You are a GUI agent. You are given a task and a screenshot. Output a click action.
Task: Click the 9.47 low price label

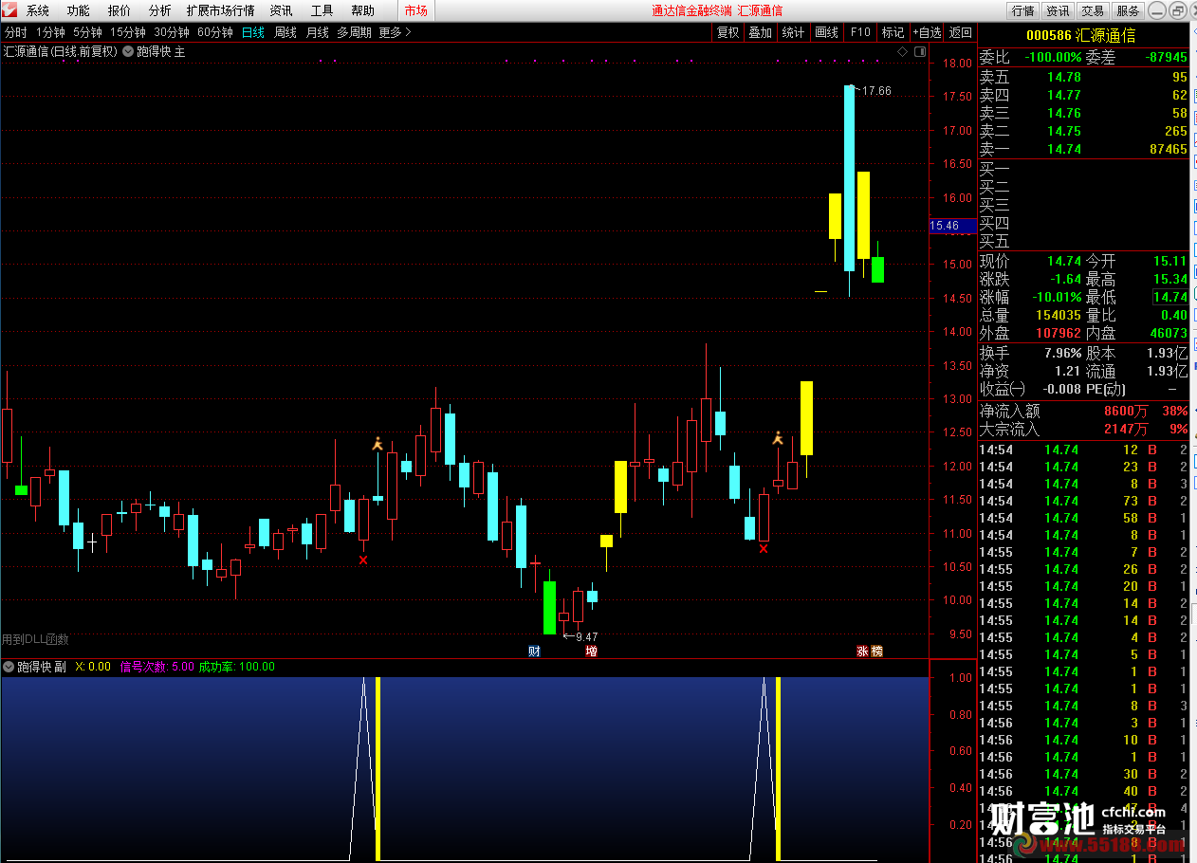(586, 637)
